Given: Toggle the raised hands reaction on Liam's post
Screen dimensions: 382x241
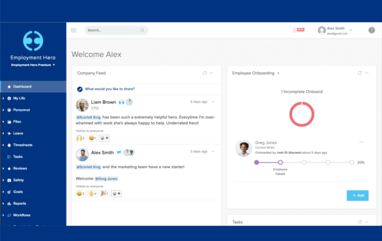Looking at the screenshot, I should (x=81, y=138).
